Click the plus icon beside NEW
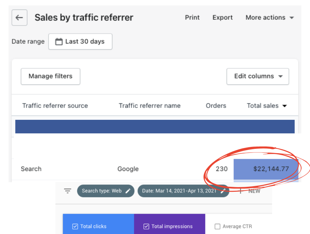310x234 pixels. coord(241,191)
